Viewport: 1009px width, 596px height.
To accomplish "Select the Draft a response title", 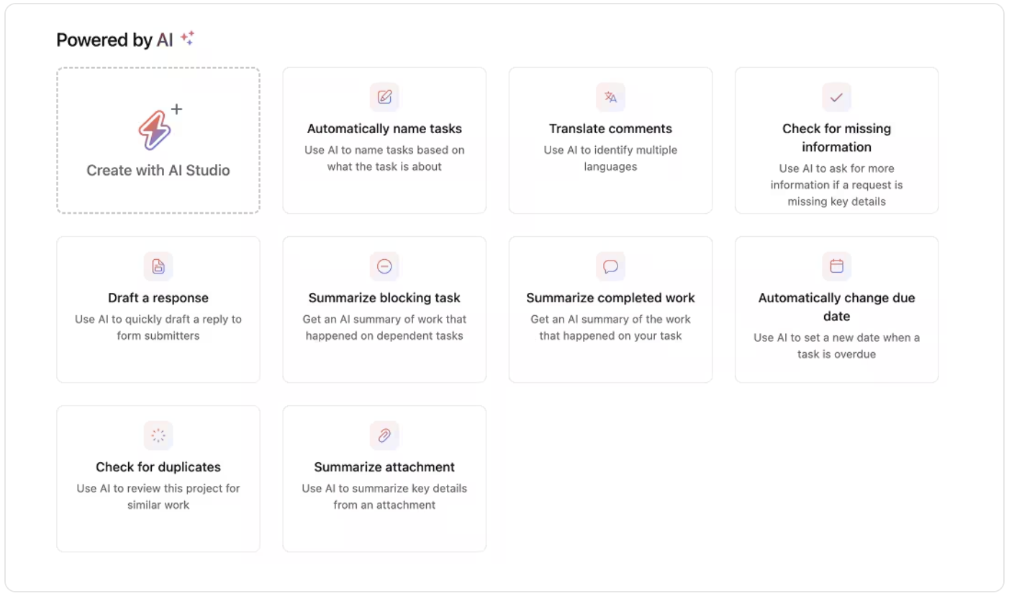I will (x=158, y=298).
